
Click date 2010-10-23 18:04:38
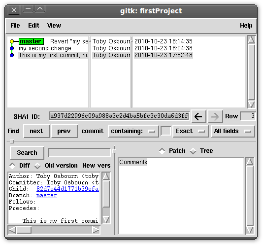tap(164, 48)
